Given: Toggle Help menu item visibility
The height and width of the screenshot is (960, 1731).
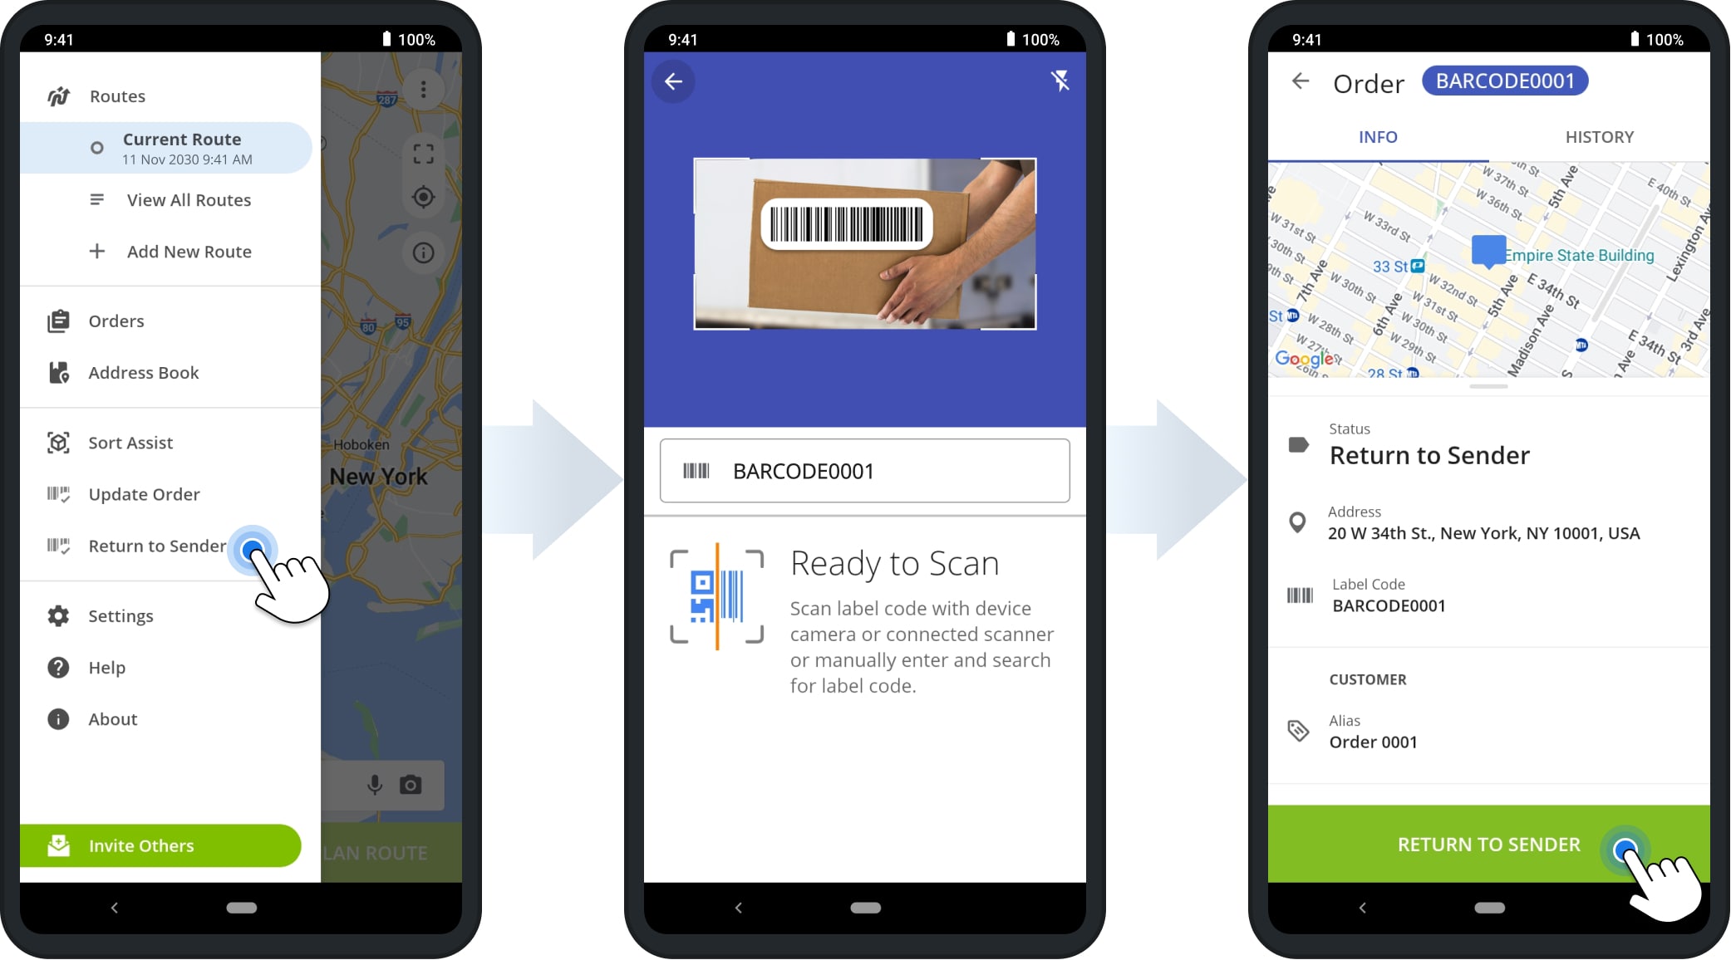Looking at the screenshot, I should 107,667.
